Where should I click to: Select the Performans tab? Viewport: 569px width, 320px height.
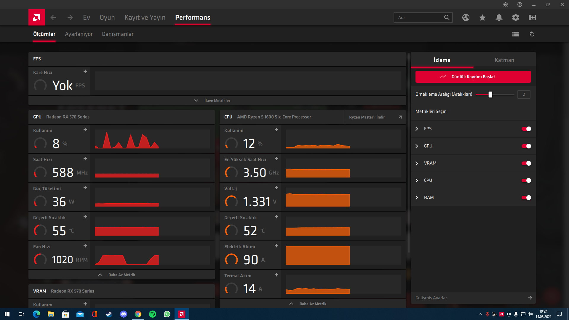click(x=193, y=17)
